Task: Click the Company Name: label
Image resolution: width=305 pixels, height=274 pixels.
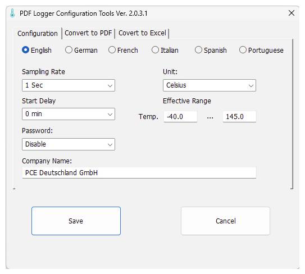Action: pos(47,161)
